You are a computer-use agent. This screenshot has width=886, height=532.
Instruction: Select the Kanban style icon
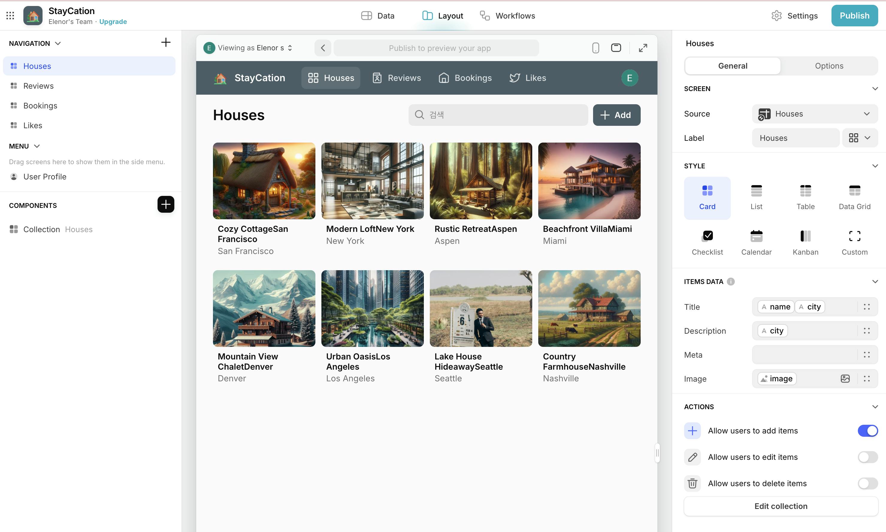805,236
